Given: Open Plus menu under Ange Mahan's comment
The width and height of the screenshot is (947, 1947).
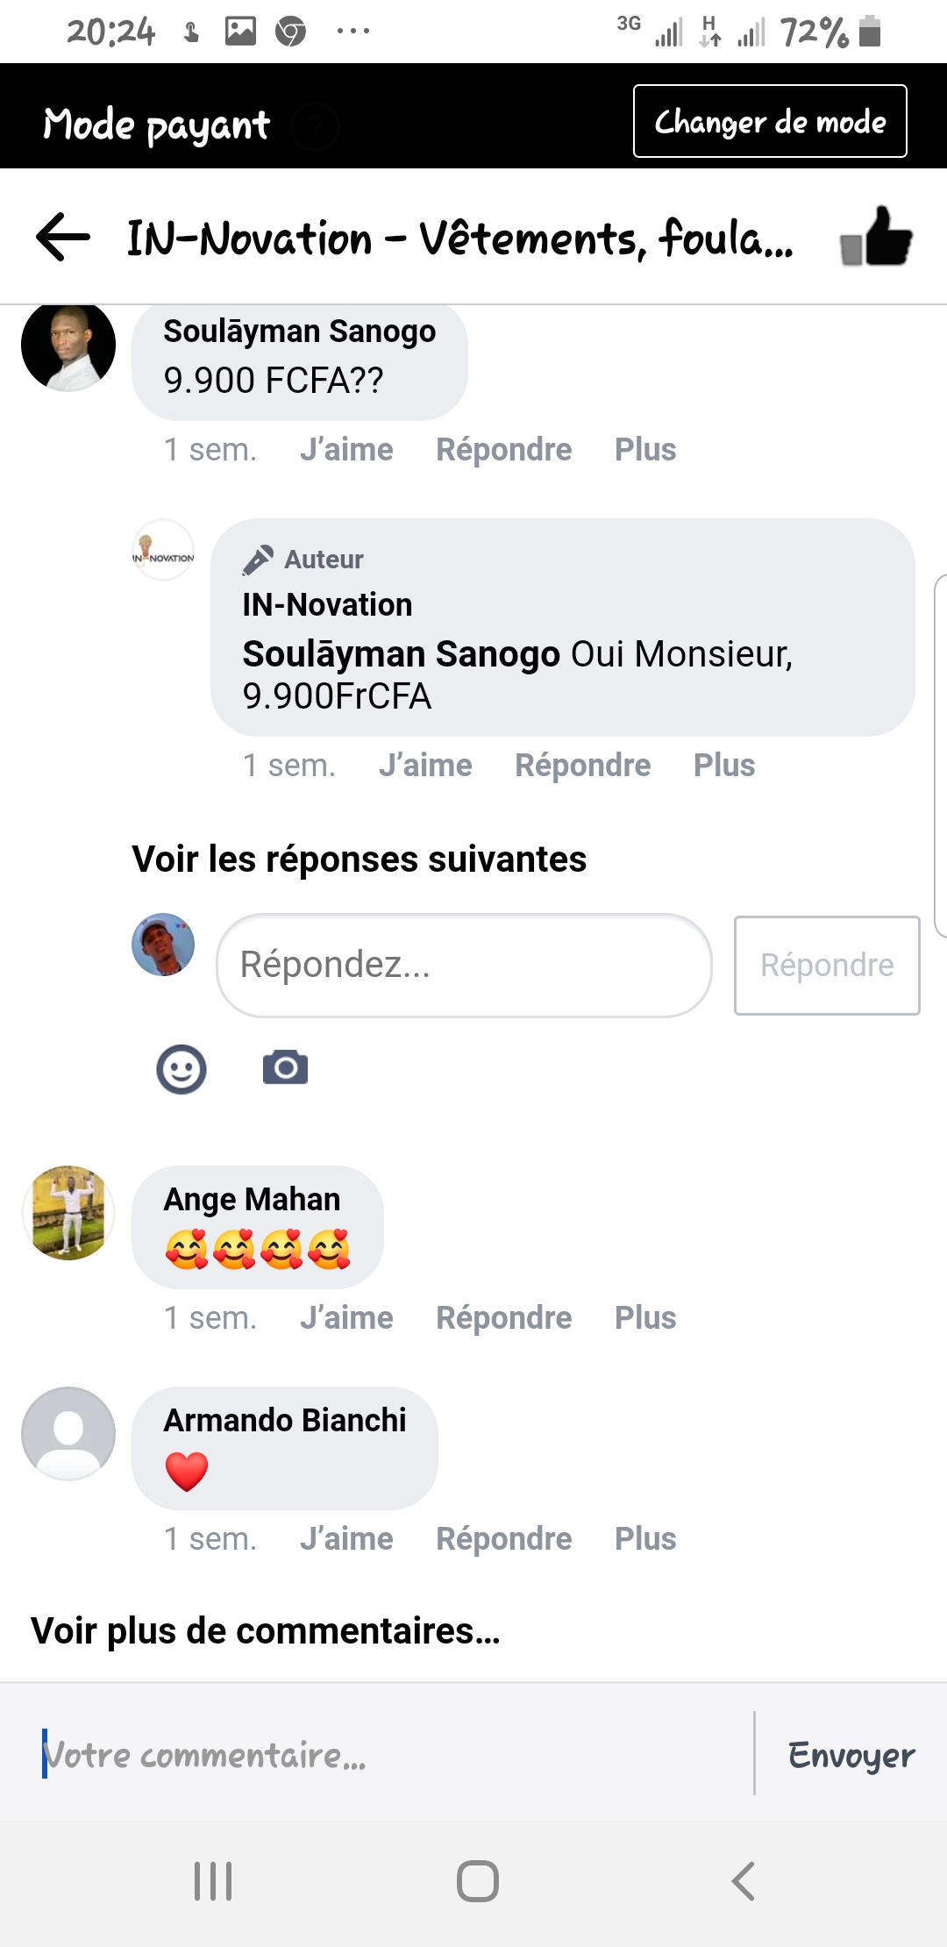Looking at the screenshot, I should (644, 1317).
